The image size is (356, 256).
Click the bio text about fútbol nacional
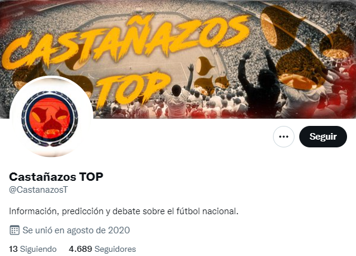124,211
